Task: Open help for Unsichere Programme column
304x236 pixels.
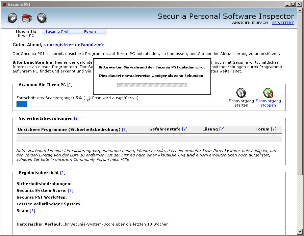Action: (x=124, y=129)
